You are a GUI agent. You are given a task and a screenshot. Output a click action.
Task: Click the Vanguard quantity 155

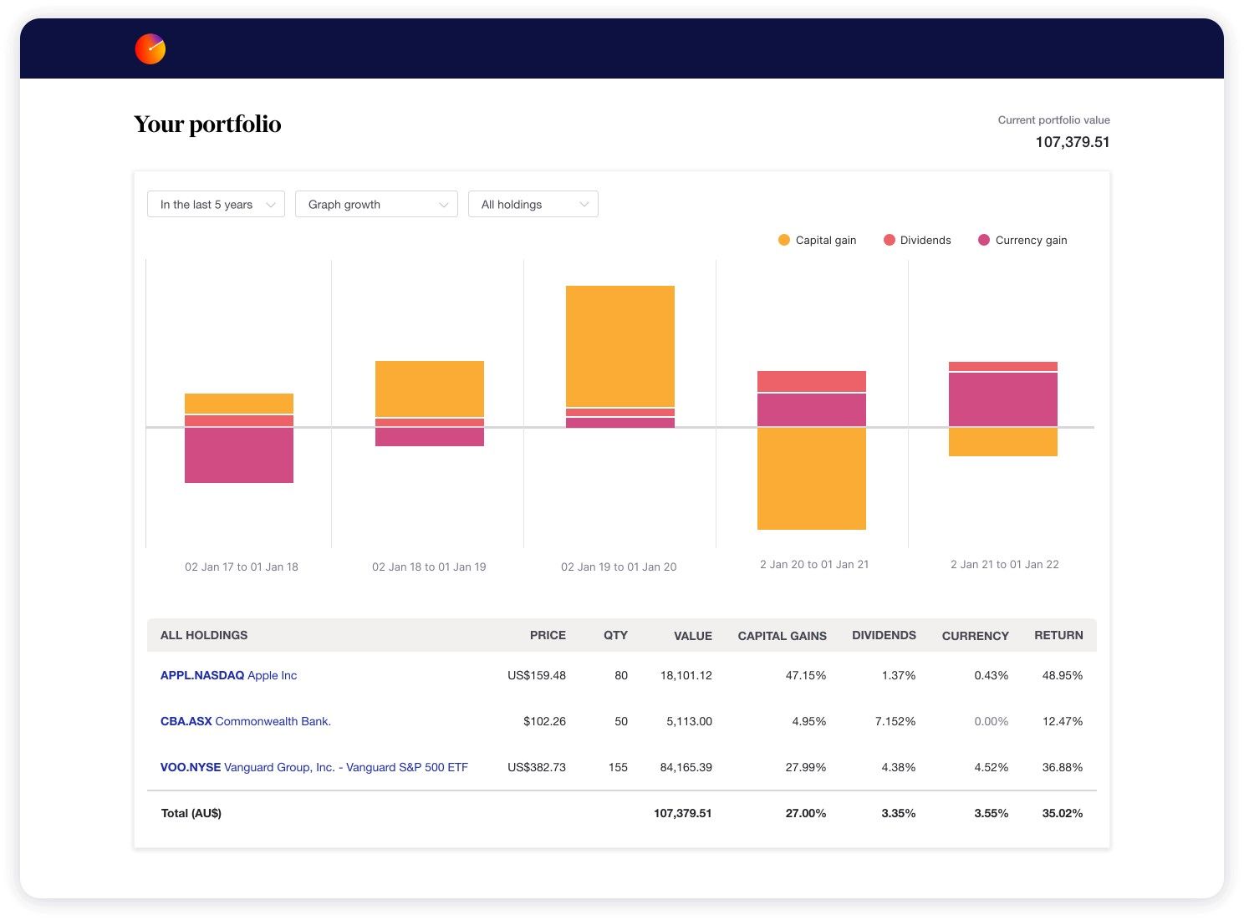pyautogui.click(x=618, y=767)
